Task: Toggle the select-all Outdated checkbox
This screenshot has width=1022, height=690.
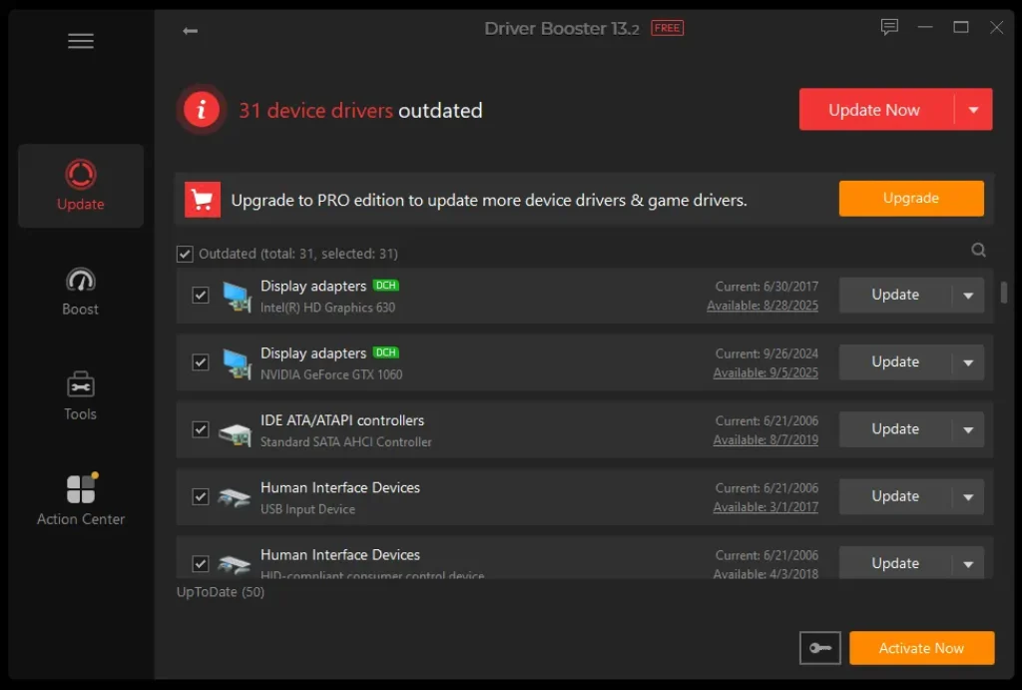Action: (185, 254)
